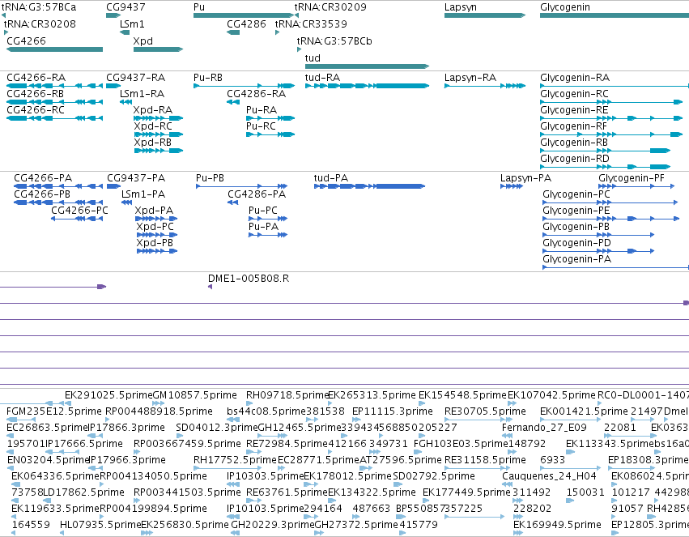Select the LSm1 gene label
Viewport: 689px width, 537px height.
[x=132, y=23]
